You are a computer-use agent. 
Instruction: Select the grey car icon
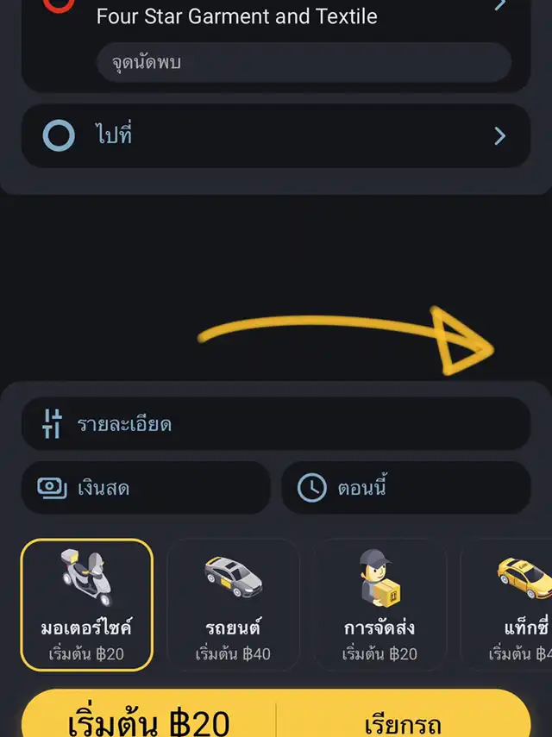pyautogui.click(x=232, y=576)
